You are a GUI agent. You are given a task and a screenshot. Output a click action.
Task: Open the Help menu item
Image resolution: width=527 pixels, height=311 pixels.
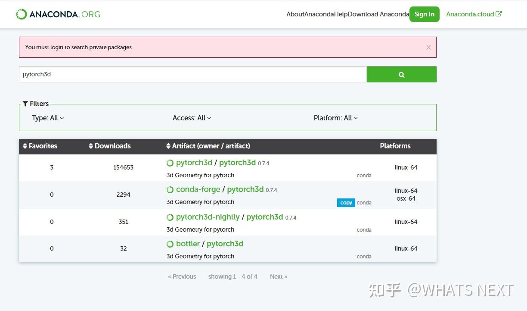click(x=343, y=14)
